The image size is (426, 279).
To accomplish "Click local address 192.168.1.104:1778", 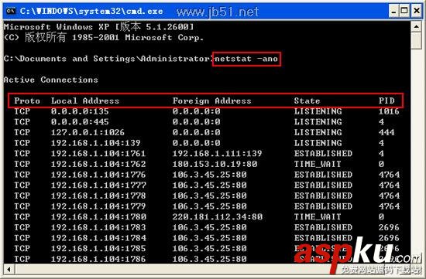I will [x=98, y=196].
